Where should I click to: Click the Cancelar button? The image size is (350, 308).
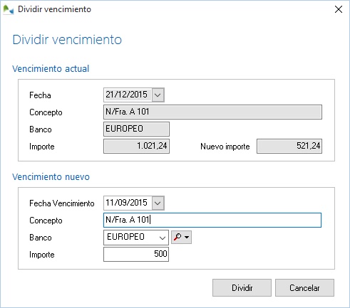click(304, 287)
